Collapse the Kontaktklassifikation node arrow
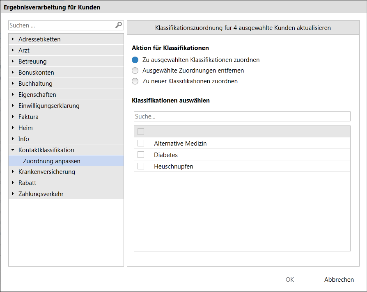 point(13,150)
